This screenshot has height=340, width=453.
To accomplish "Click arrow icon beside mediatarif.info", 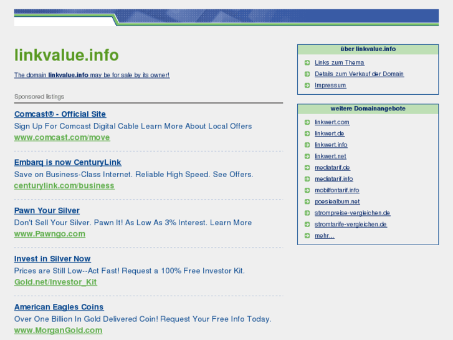I will (x=307, y=179).
